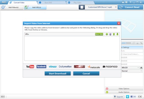The width and height of the screenshot is (144, 99).
Task: Click the More Sites green button
Action: coord(99,34)
